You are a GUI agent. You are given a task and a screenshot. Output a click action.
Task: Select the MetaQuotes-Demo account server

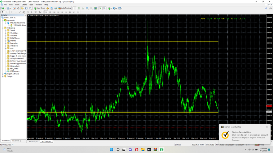coord(17,23)
